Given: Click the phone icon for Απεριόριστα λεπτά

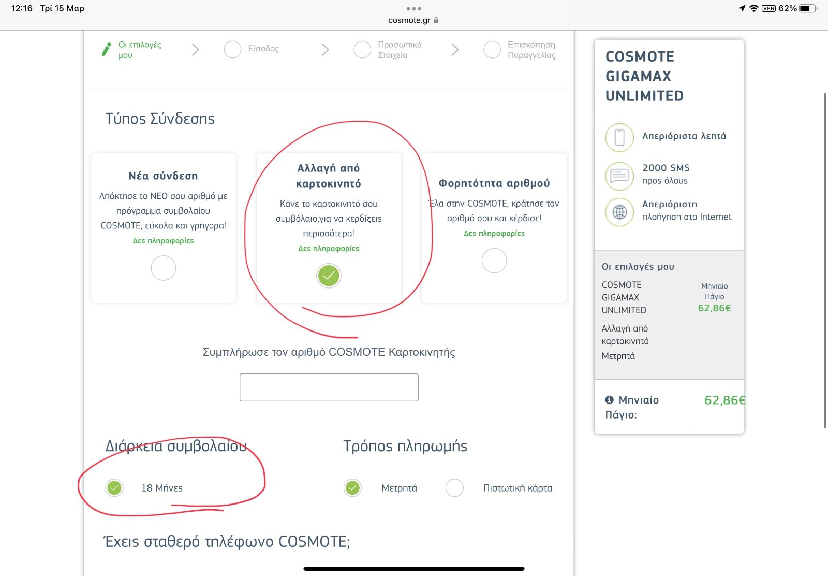Looking at the screenshot, I should coord(619,138).
